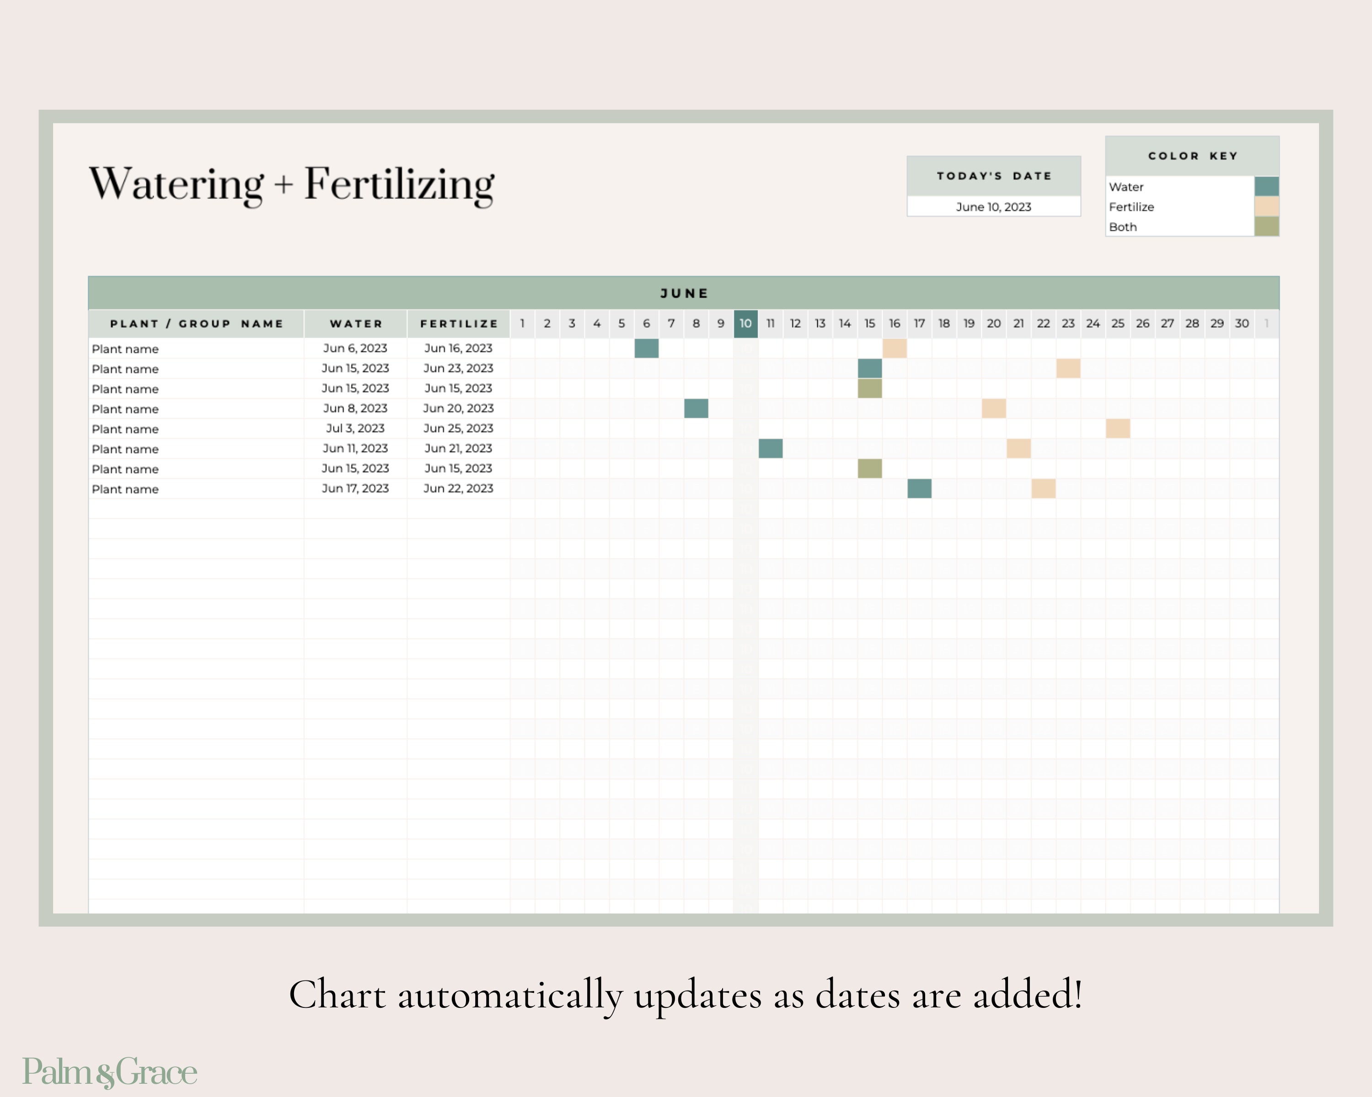The height and width of the screenshot is (1097, 1372).
Task: Select the FERTILIZE column header
Action: (x=460, y=324)
